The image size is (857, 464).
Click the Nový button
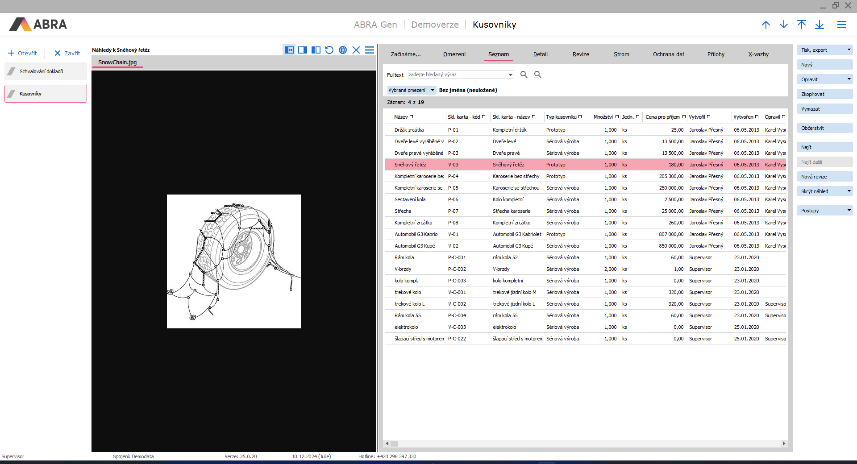pos(824,65)
